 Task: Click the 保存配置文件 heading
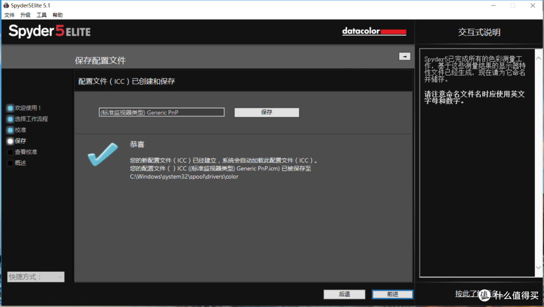(x=100, y=60)
